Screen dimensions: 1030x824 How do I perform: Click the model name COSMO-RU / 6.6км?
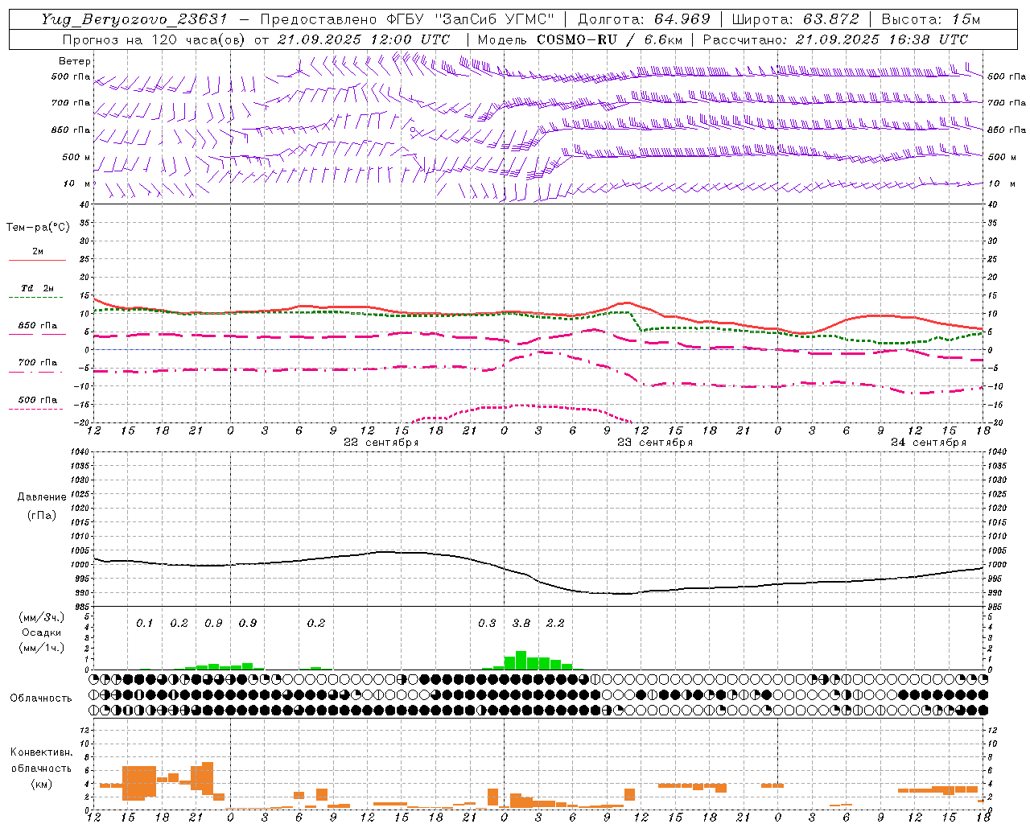pyautogui.click(x=609, y=39)
